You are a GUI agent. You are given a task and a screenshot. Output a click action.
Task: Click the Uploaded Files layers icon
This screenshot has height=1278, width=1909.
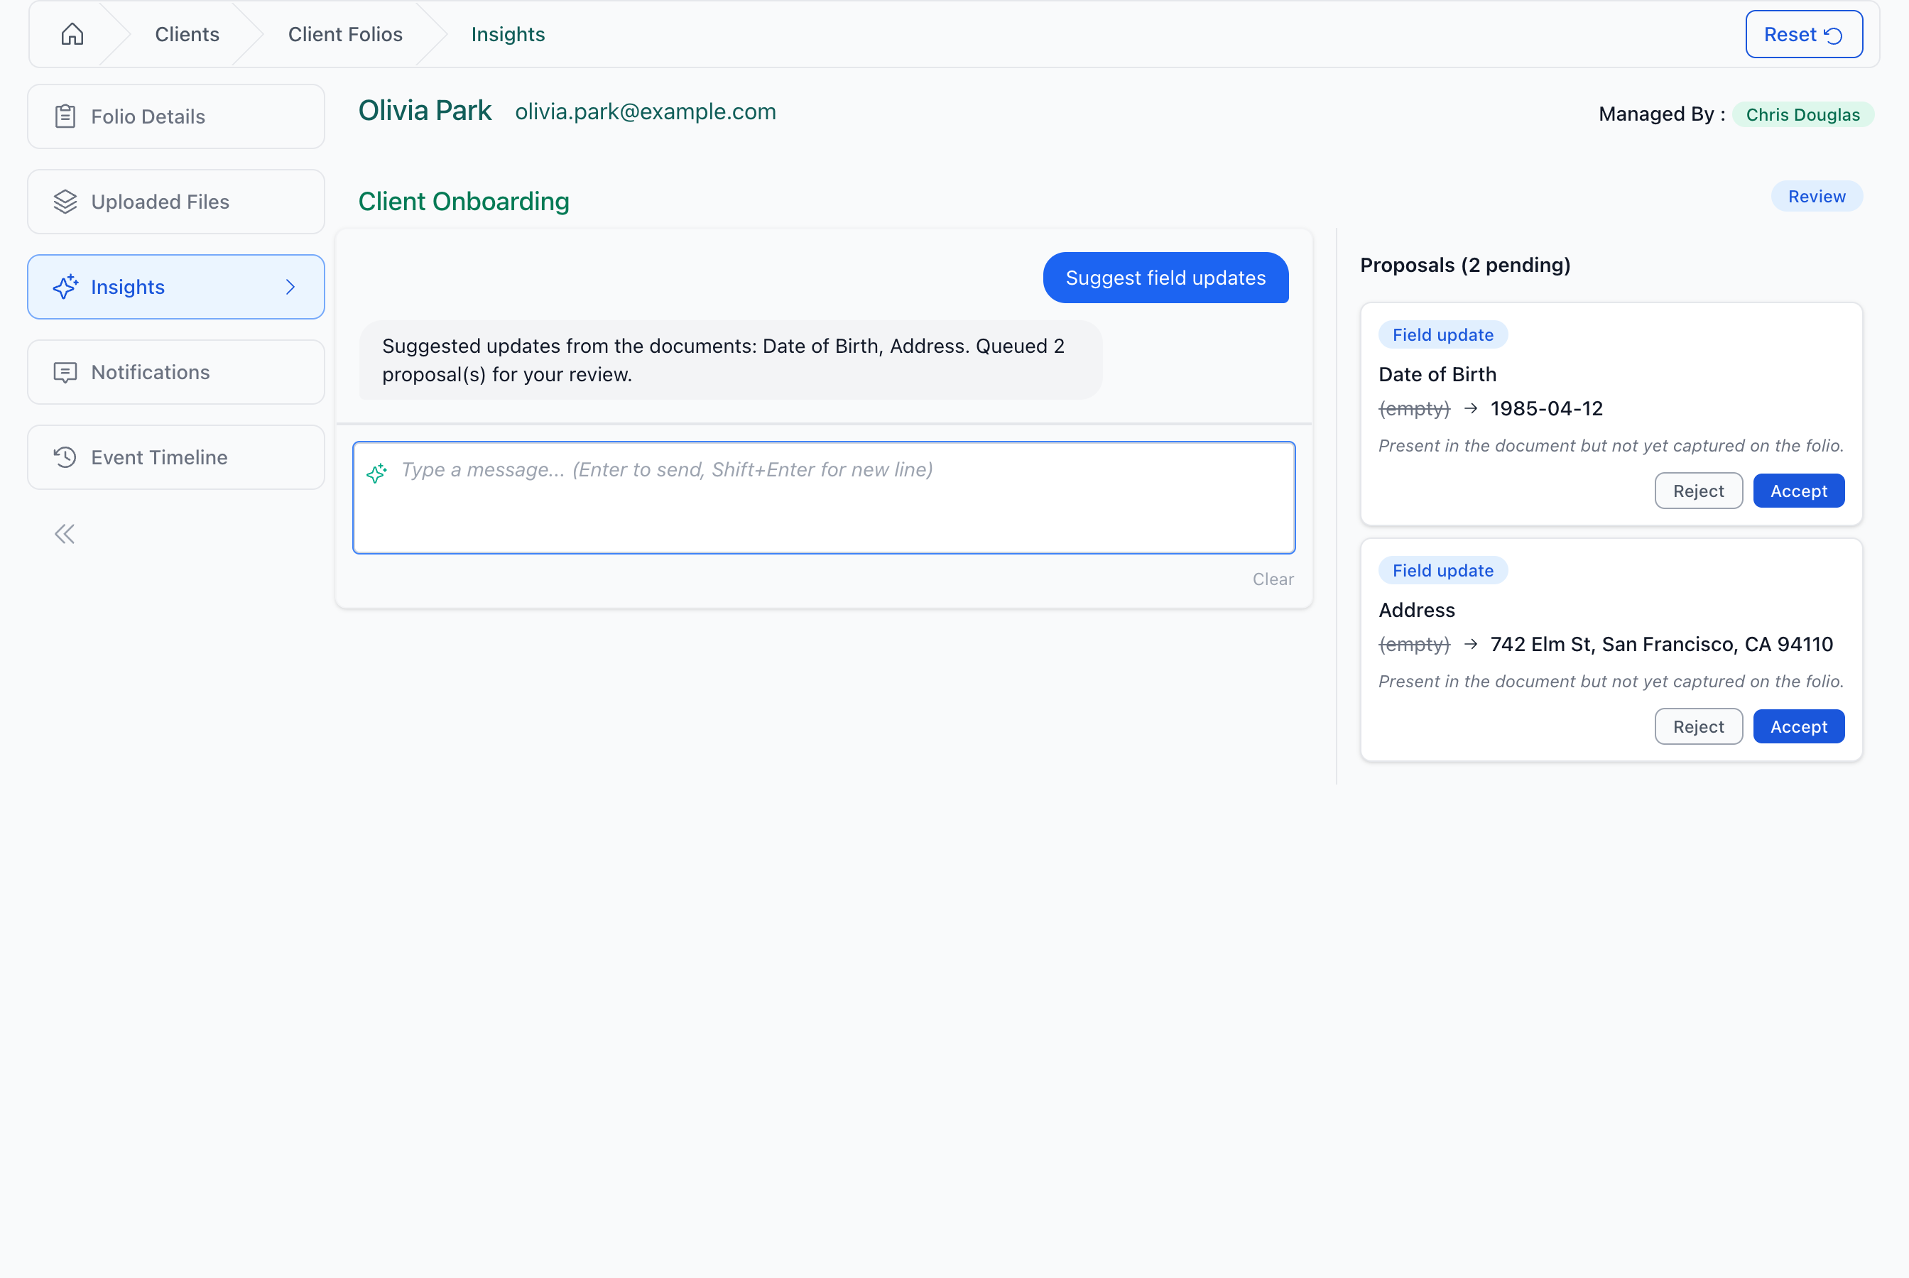65,202
